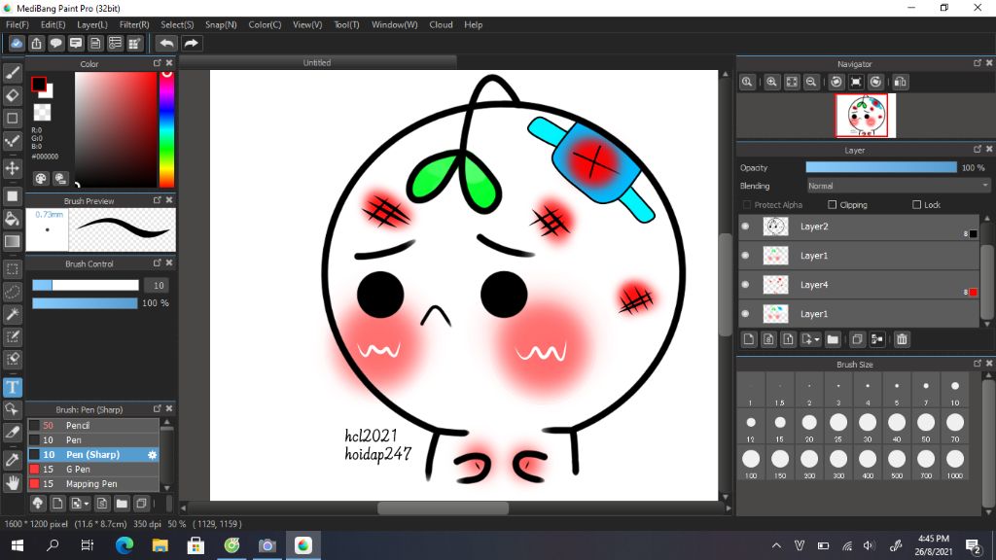Open Blending mode Normal dropdown

898,186
